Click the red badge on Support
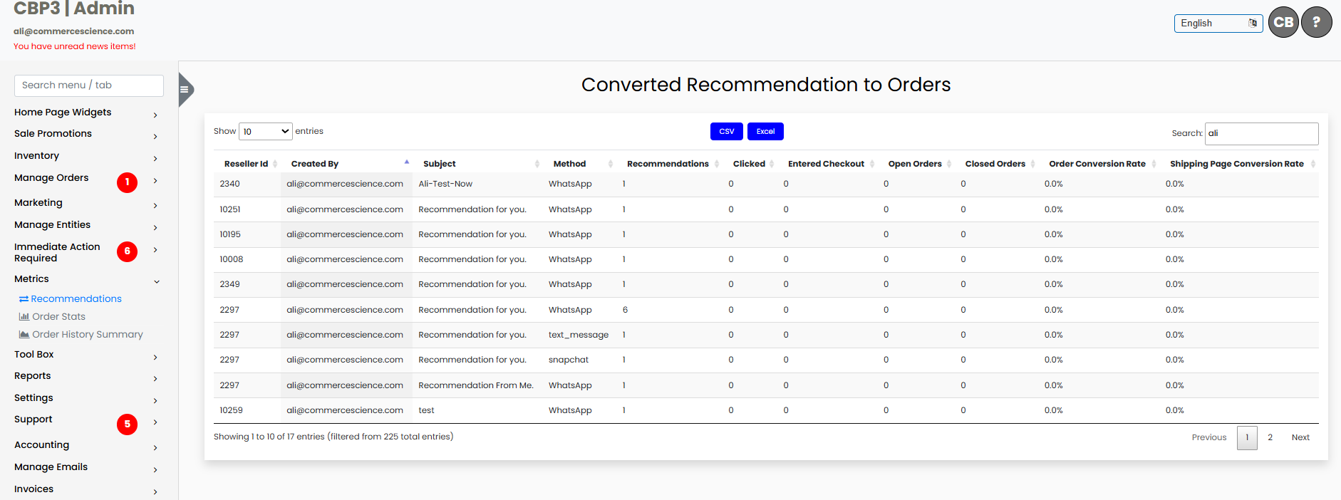 pos(127,425)
